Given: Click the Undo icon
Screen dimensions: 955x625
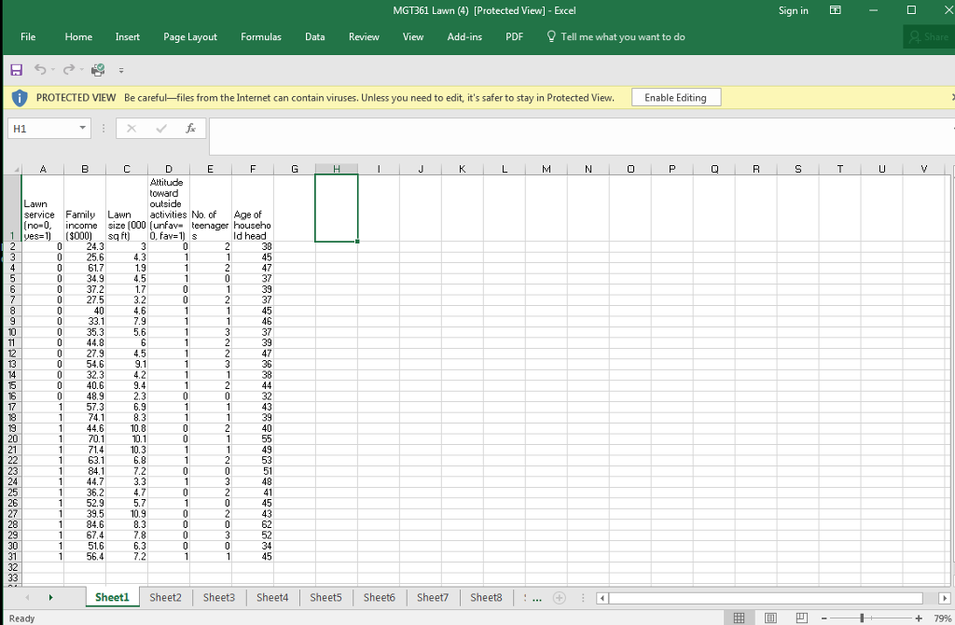Looking at the screenshot, I should 40,69.
